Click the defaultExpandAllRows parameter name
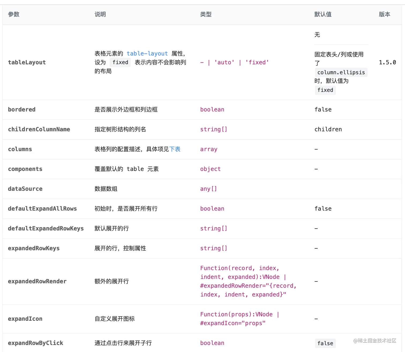The height and width of the screenshot is (352, 405). click(42, 209)
